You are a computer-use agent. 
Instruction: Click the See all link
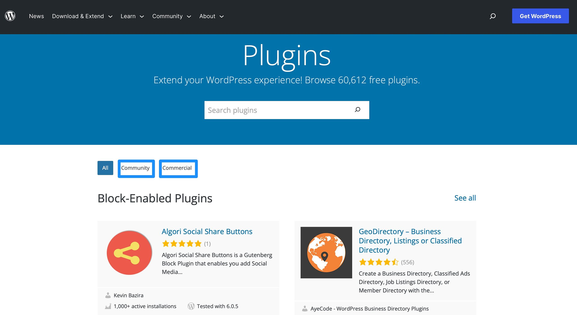(465, 198)
